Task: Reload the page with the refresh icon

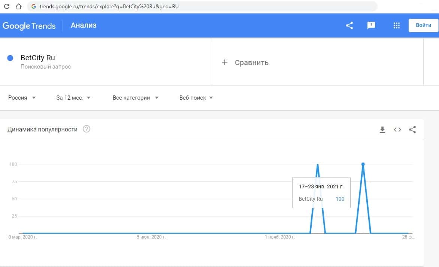Action: (7, 6)
